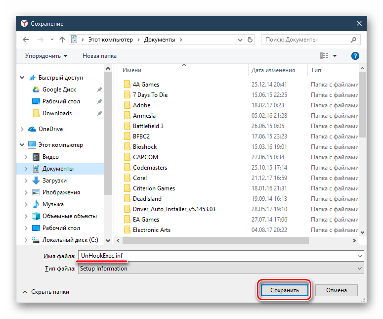The image size is (383, 319).
Task: Refresh the Документы folder view
Action: click(x=250, y=40)
